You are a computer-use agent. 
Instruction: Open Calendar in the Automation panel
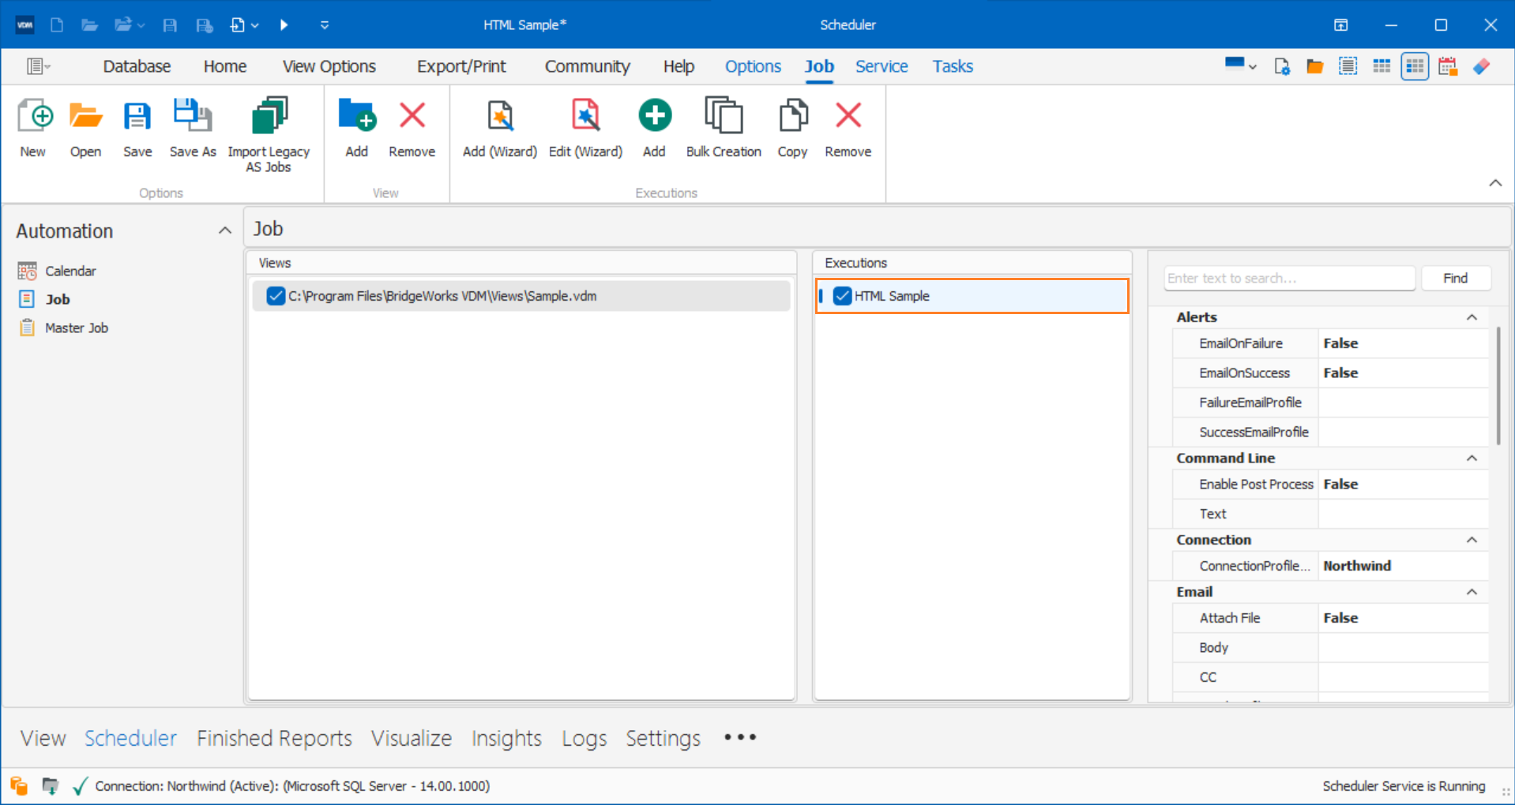[70, 271]
